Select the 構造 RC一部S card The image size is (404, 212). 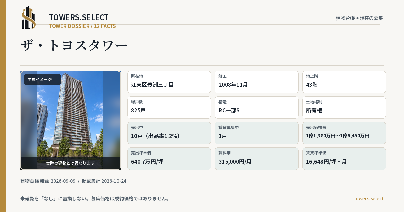257,107
